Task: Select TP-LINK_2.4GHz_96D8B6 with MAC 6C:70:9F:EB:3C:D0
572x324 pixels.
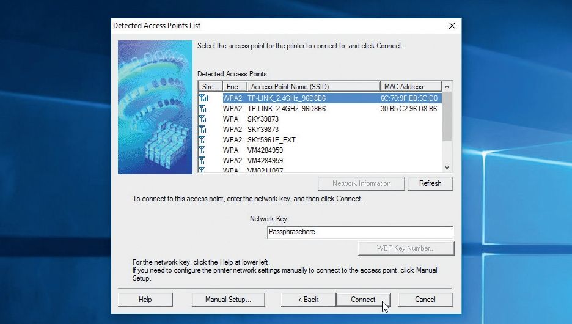Action: pos(320,98)
